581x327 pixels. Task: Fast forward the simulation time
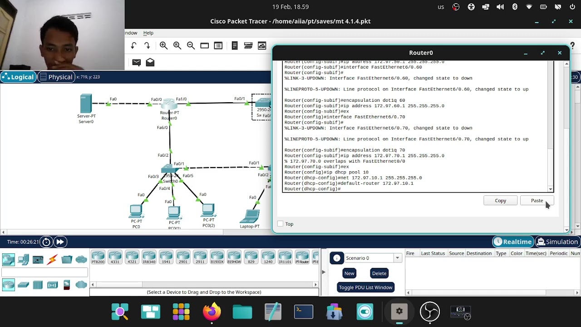(60, 242)
